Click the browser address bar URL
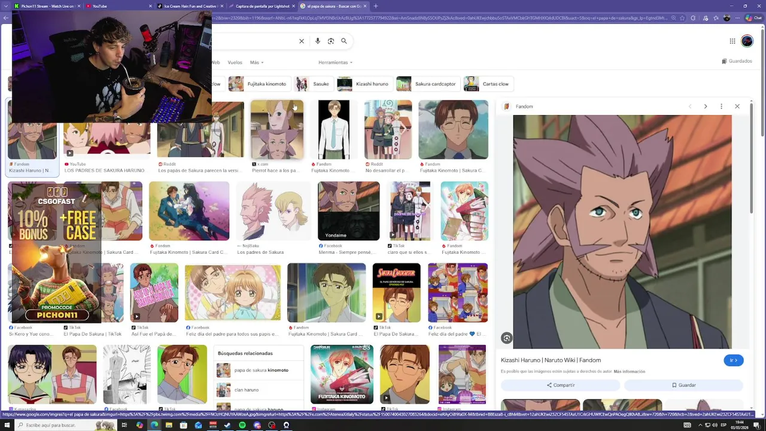Image resolution: width=766 pixels, height=431 pixels. point(443,18)
